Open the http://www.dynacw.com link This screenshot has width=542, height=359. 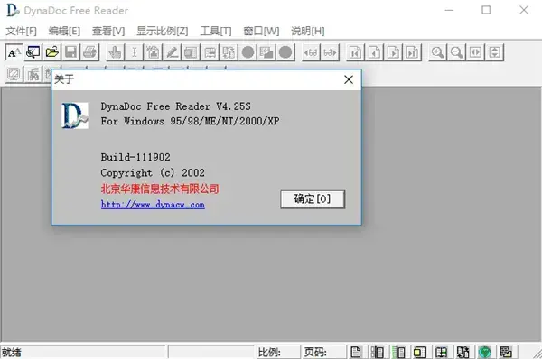[153, 205]
